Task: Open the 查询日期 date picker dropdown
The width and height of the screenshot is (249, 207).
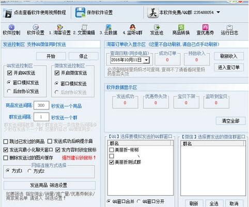Action: pyautogui.click(x=146, y=60)
